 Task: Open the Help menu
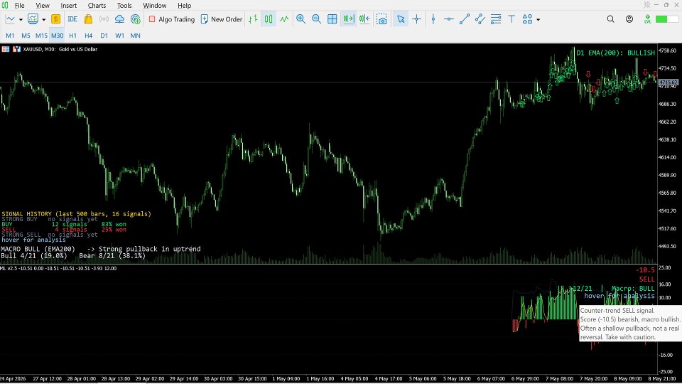click(x=185, y=6)
